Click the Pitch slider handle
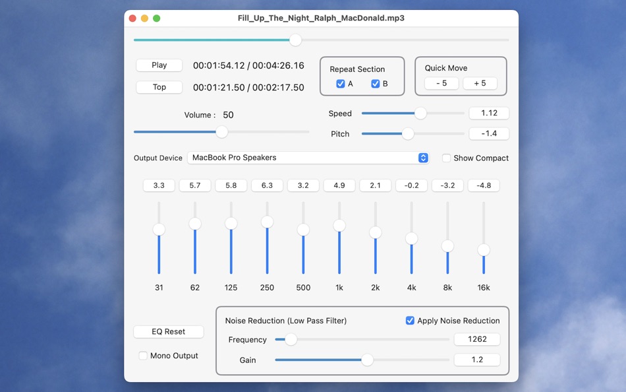Image resolution: width=626 pixels, height=392 pixels. 407,133
